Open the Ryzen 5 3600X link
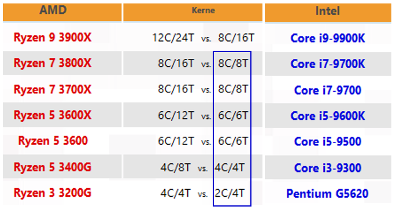 pos(53,115)
